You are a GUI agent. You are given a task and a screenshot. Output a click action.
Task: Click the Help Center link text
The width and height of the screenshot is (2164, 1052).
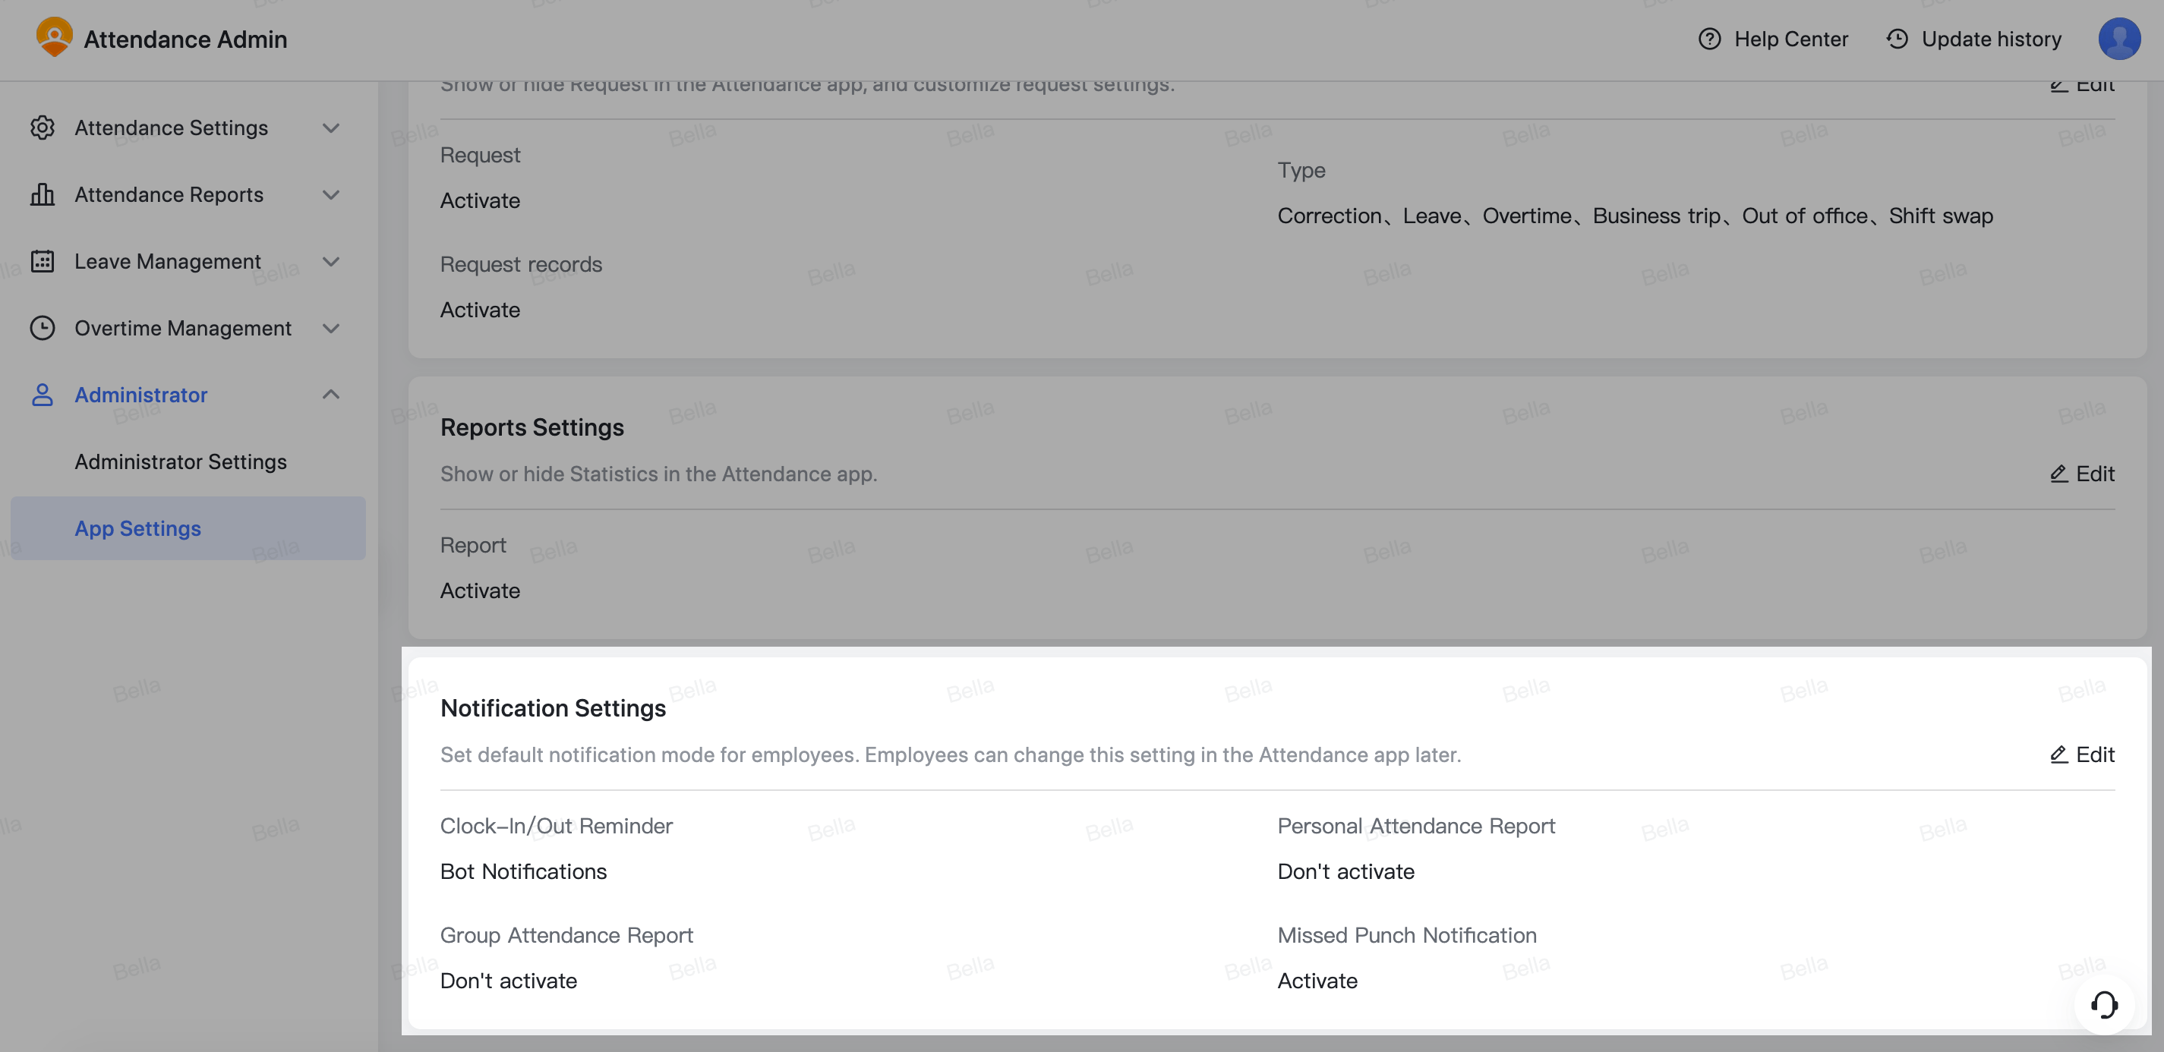tap(1790, 39)
